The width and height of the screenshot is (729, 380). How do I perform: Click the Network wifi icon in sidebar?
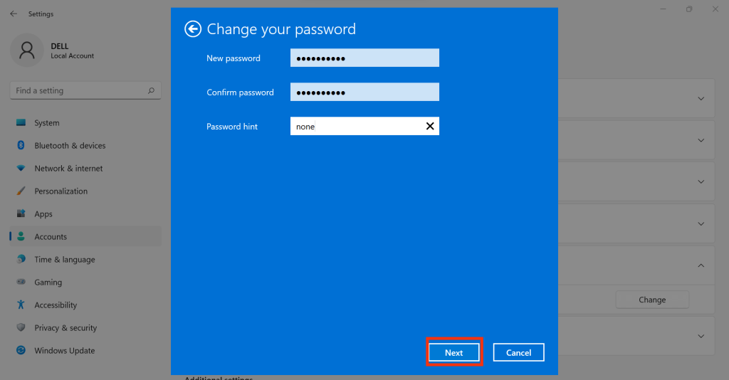(x=21, y=168)
